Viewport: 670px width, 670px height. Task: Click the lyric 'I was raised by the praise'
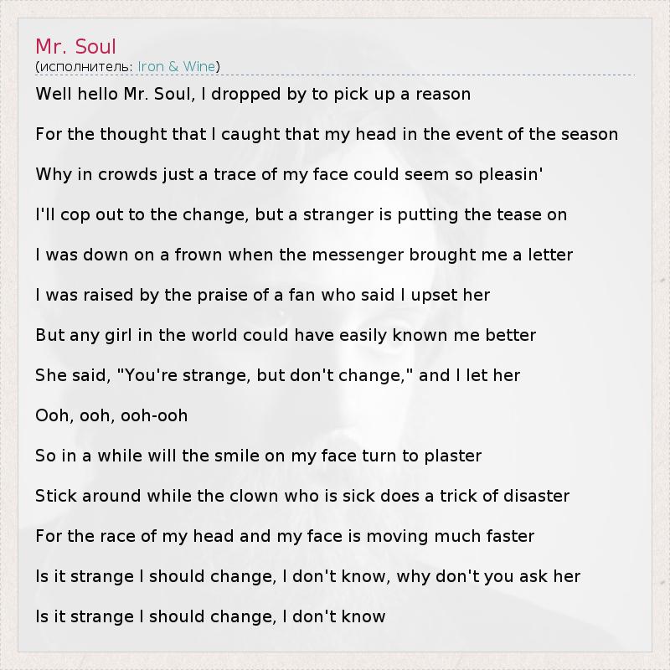(x=263, y=295)
